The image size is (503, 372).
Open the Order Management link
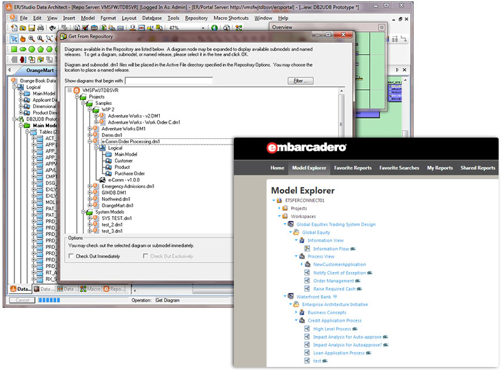coord(334,281)
